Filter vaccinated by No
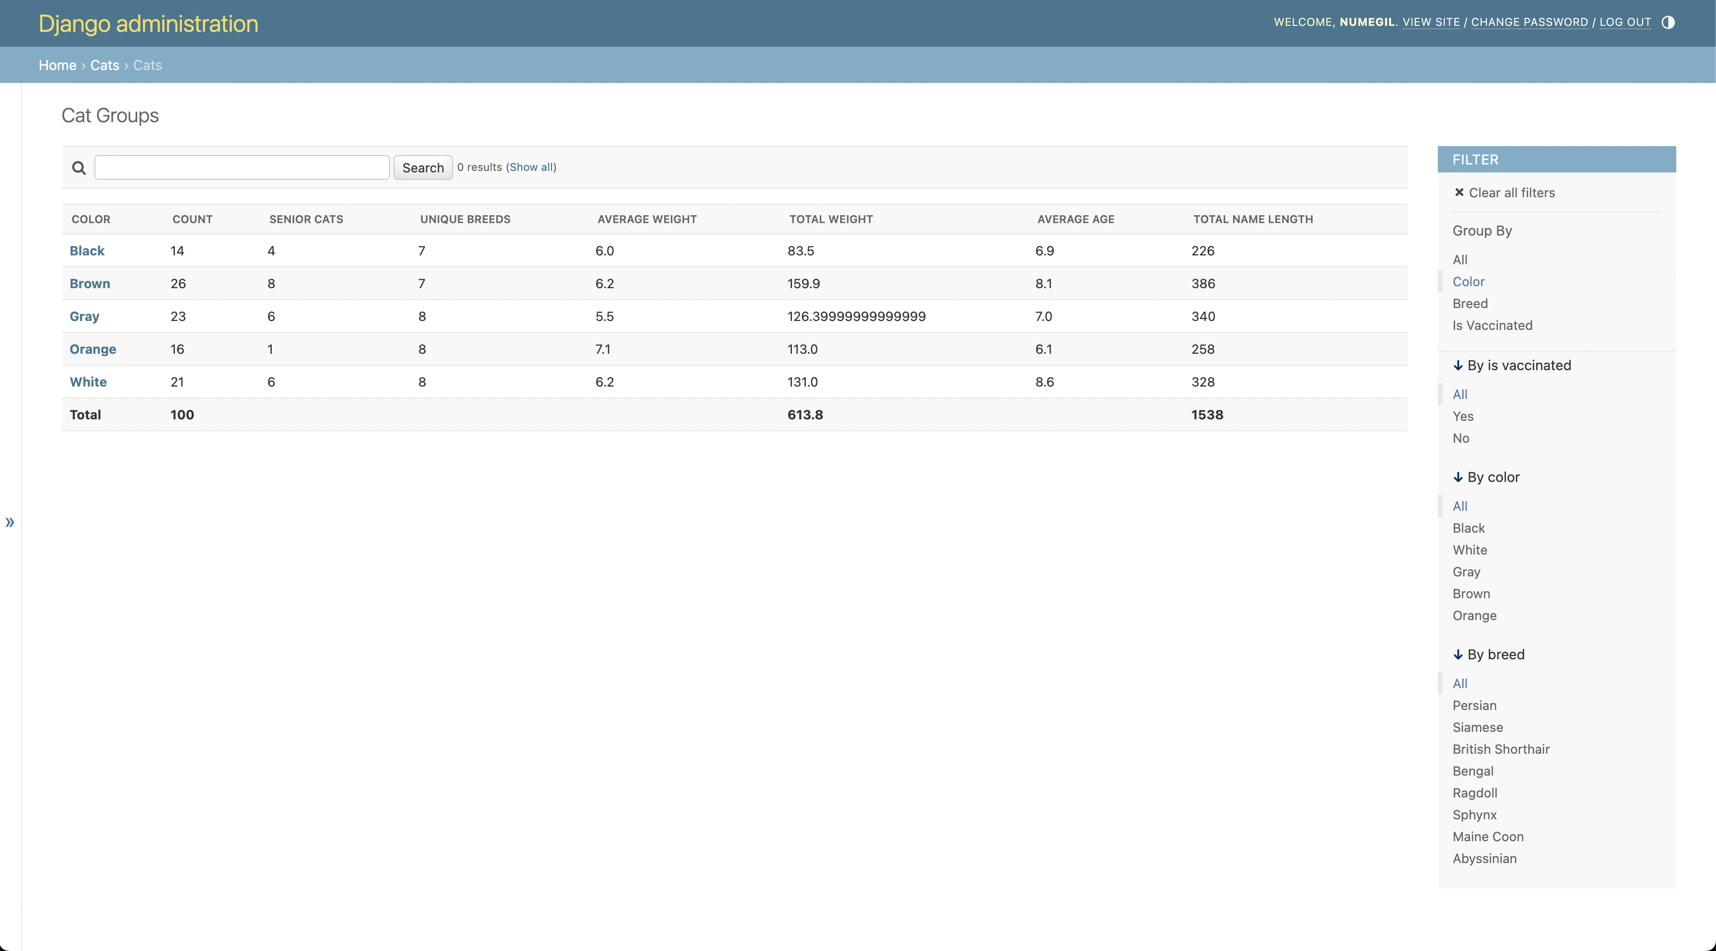 (x=1460, y=439)
